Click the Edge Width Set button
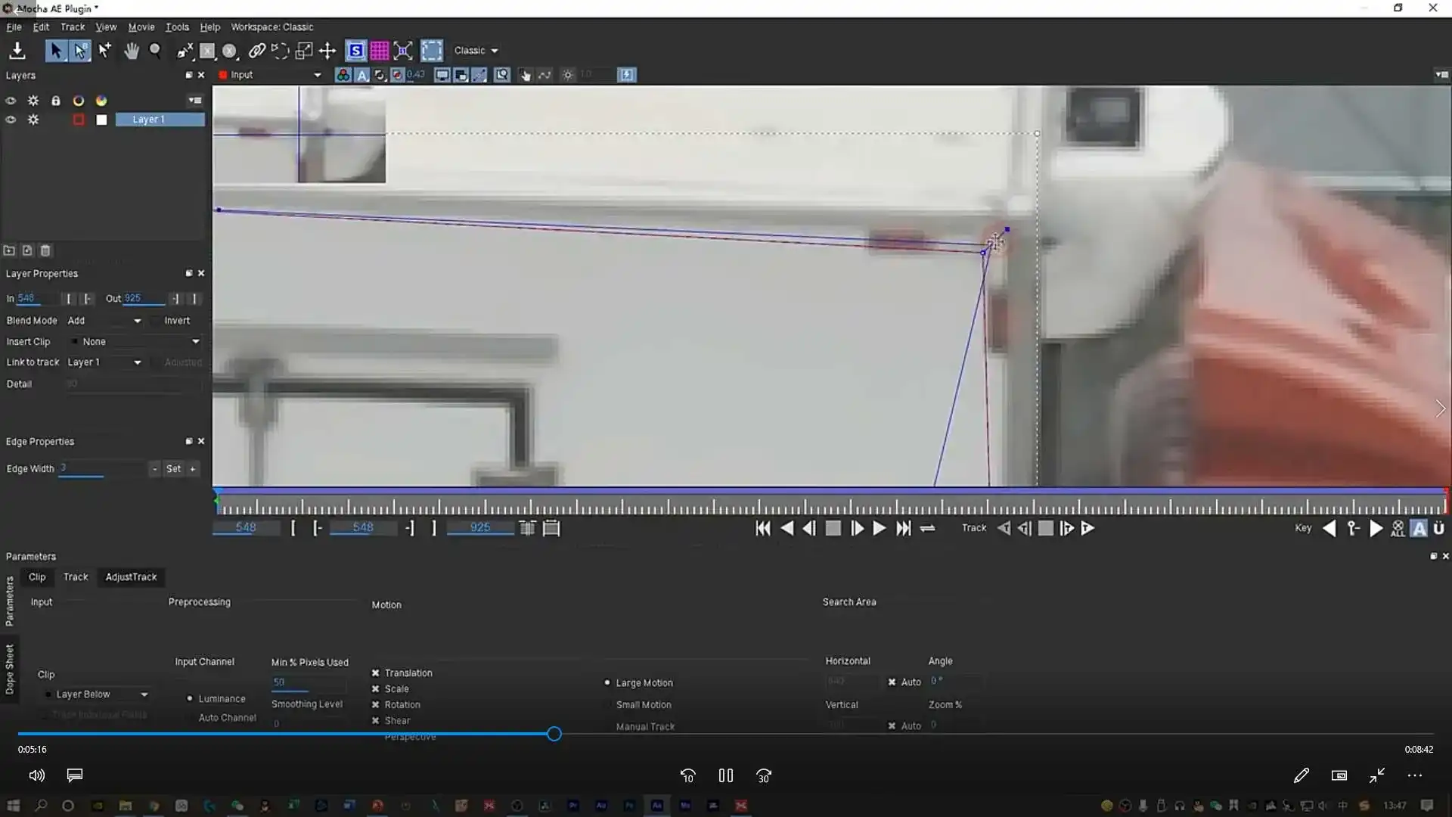This screenshot has height=817, width=1452. pos(173,469)
